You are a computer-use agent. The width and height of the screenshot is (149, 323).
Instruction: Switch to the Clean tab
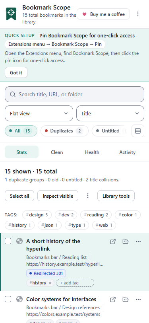pos(57,152)
